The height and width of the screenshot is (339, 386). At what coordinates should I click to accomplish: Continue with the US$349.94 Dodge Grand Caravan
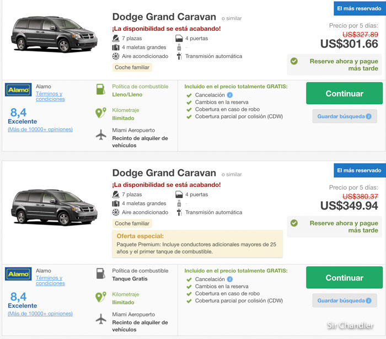(x=345, y=277)
